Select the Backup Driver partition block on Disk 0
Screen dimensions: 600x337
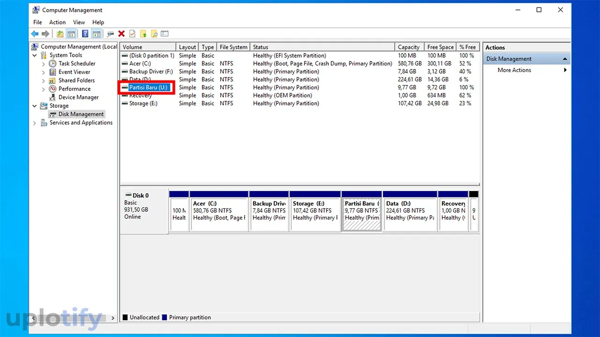269,211
